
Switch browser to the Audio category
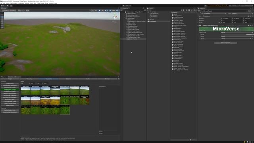click(x=88, y=79)
